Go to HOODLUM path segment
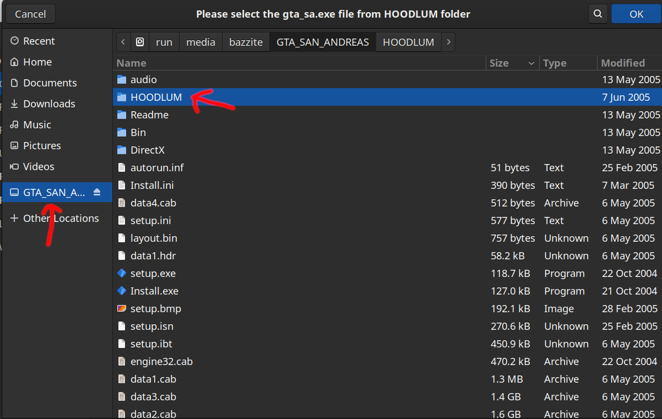Image resolution: width=662 pixels, height=419 pixels. 409,42
